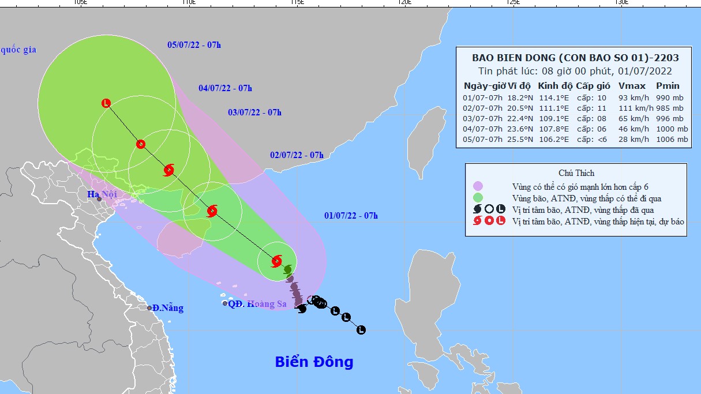Click the QĐ. Hoàng Sa marker dot

225,303
